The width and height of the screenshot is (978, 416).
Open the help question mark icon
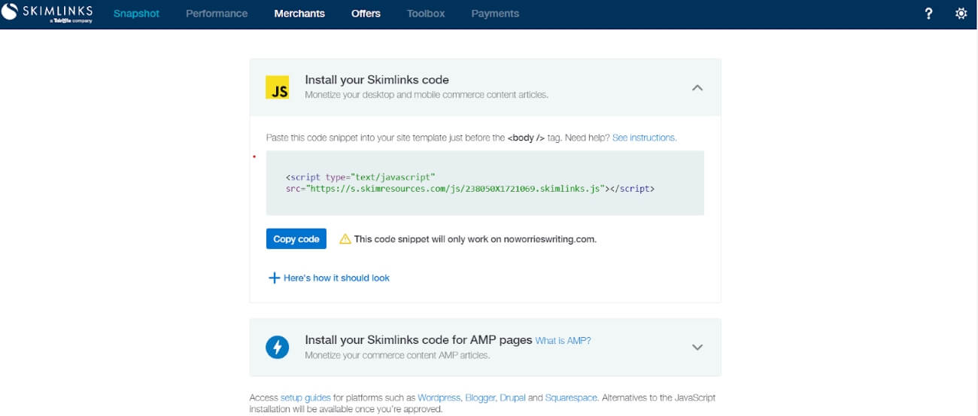pos(928,14)
